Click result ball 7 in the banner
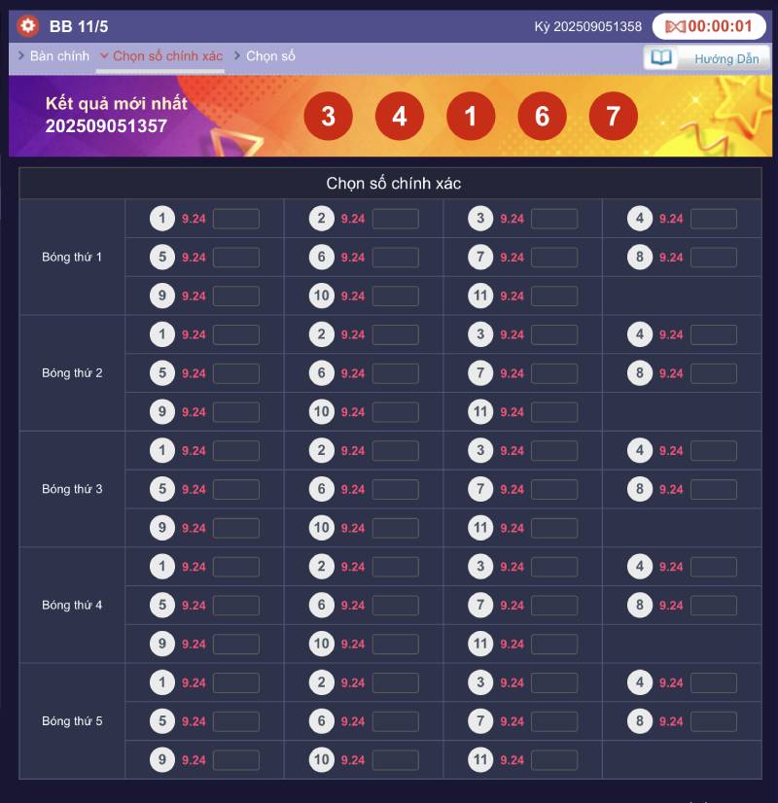 pos(615,116)
